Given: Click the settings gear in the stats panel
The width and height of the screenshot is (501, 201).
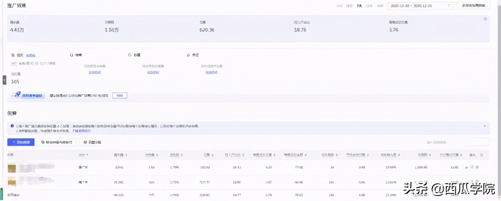Looking at the screenshot, I should click(x=485, y=19).
